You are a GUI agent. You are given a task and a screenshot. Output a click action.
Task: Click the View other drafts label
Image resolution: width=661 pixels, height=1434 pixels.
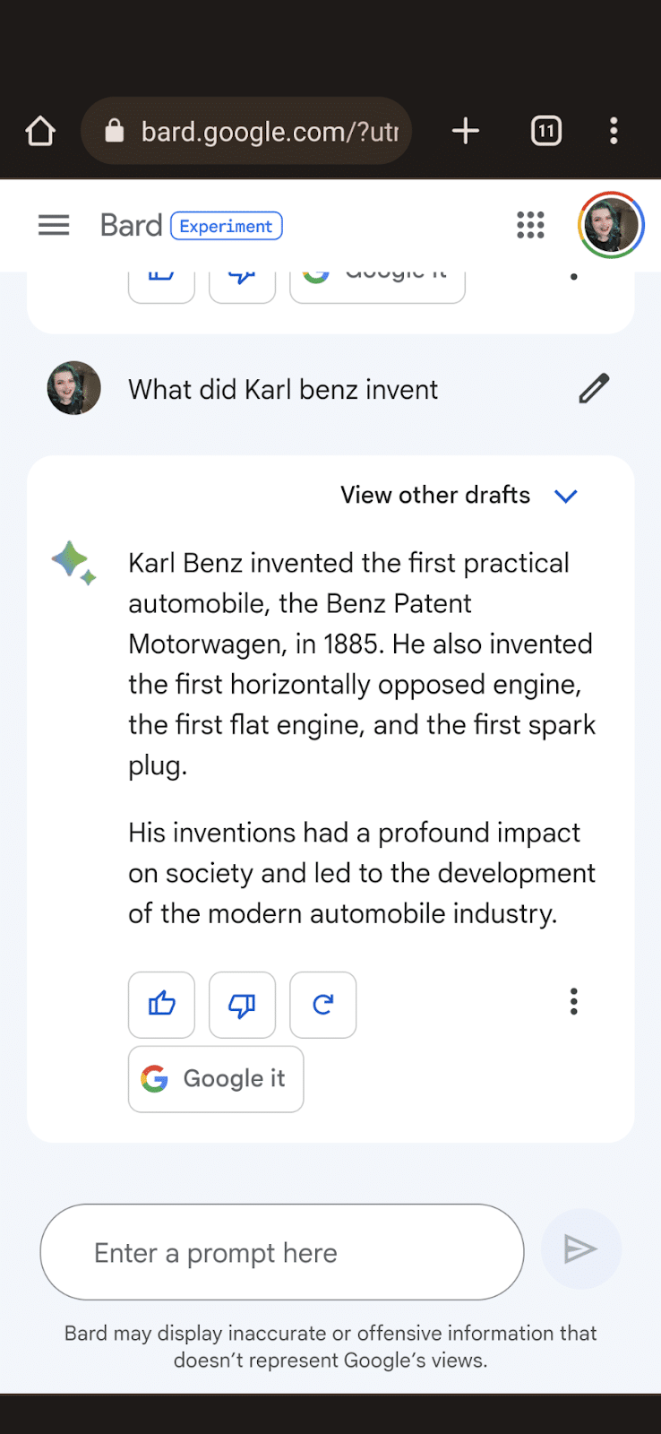pyautogui.click(x=435, y=495)
